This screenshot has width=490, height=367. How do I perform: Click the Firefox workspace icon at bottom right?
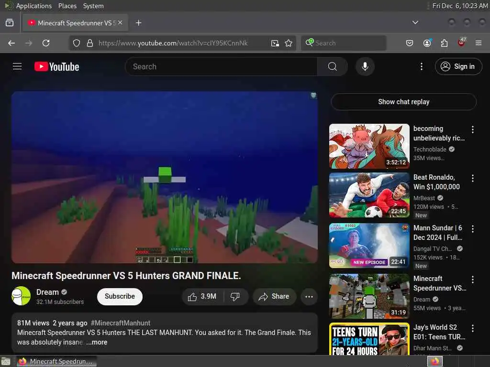click(x=435, y=361)
